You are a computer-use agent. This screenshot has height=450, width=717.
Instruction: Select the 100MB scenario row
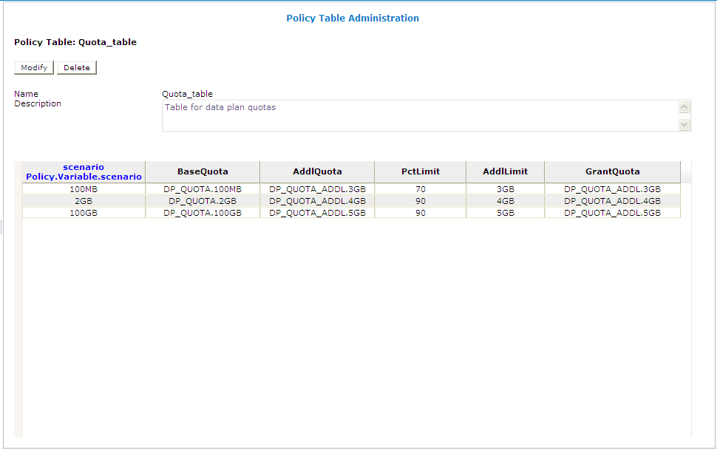tap(83, 188)
